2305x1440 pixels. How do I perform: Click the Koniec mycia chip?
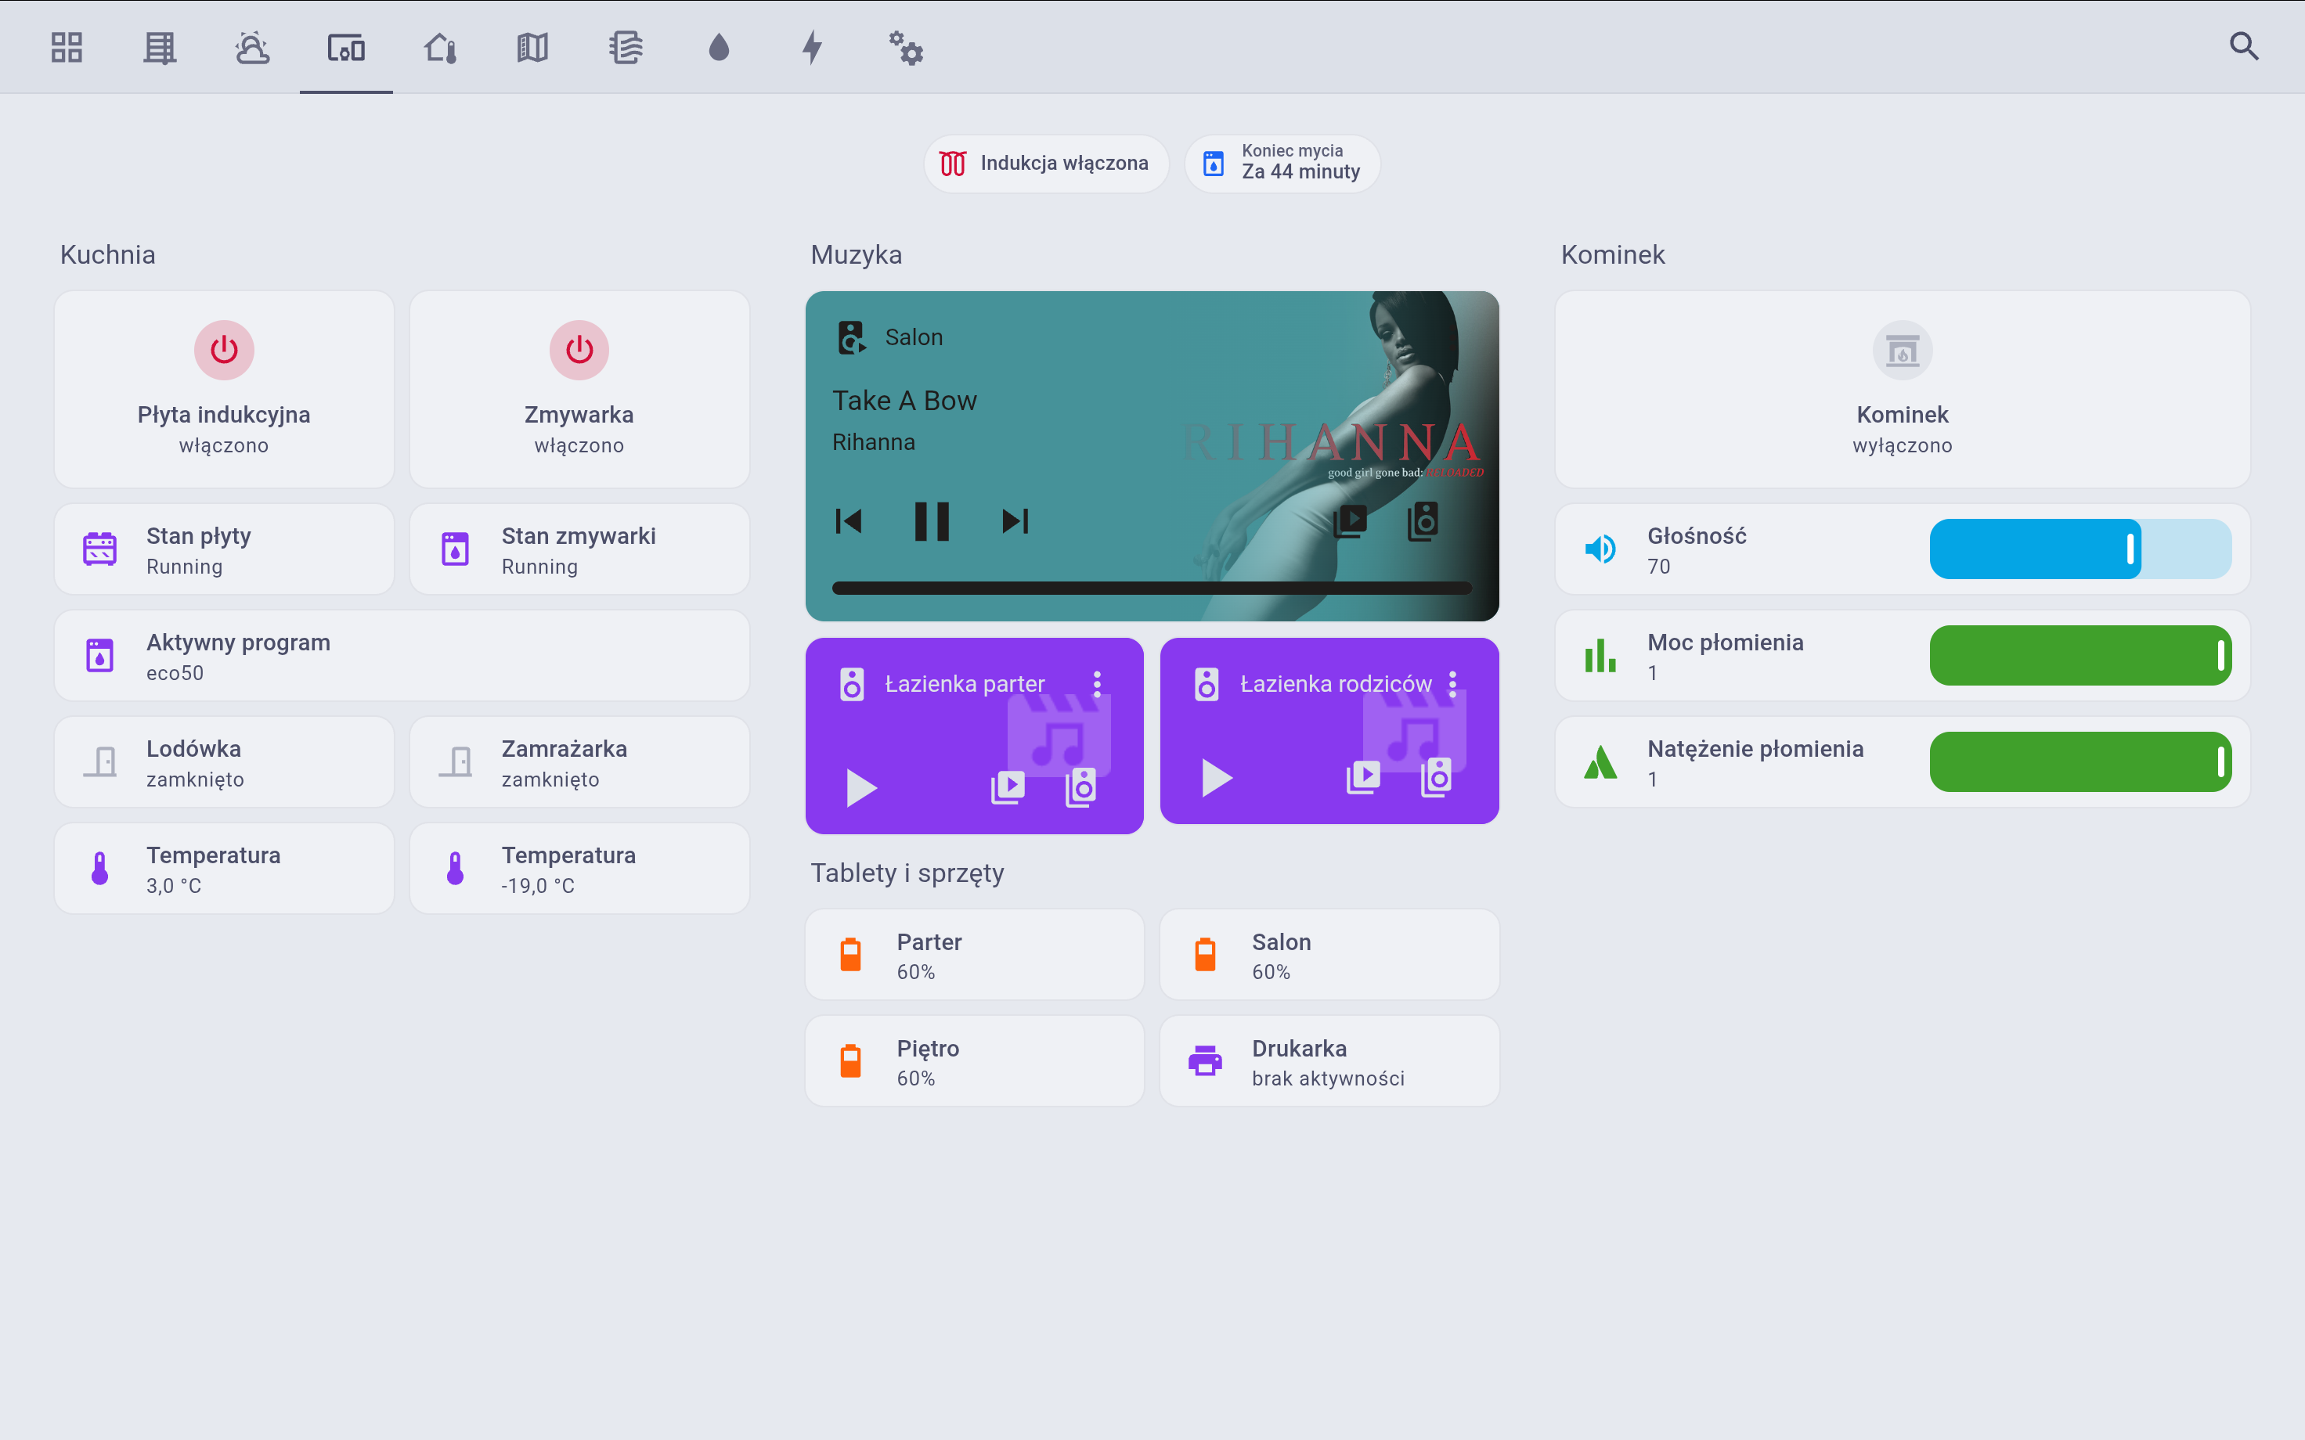pos(1282,164)
